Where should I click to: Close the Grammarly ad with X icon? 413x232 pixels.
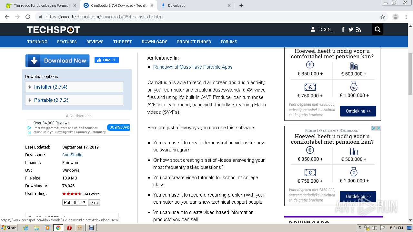[29, 132]
